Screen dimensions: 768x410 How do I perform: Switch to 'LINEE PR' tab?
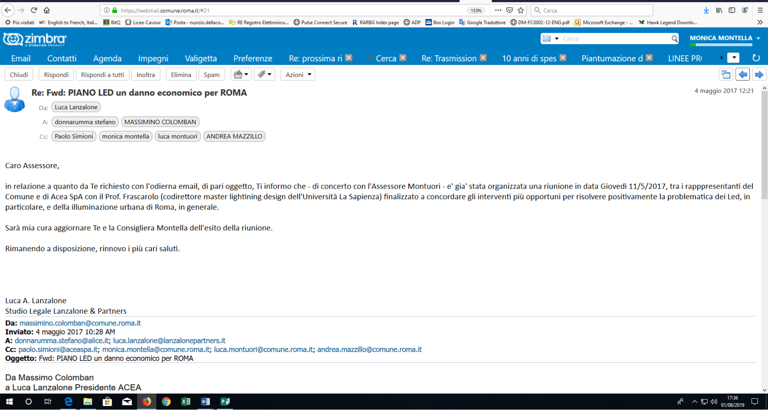[x=685, y=58]
